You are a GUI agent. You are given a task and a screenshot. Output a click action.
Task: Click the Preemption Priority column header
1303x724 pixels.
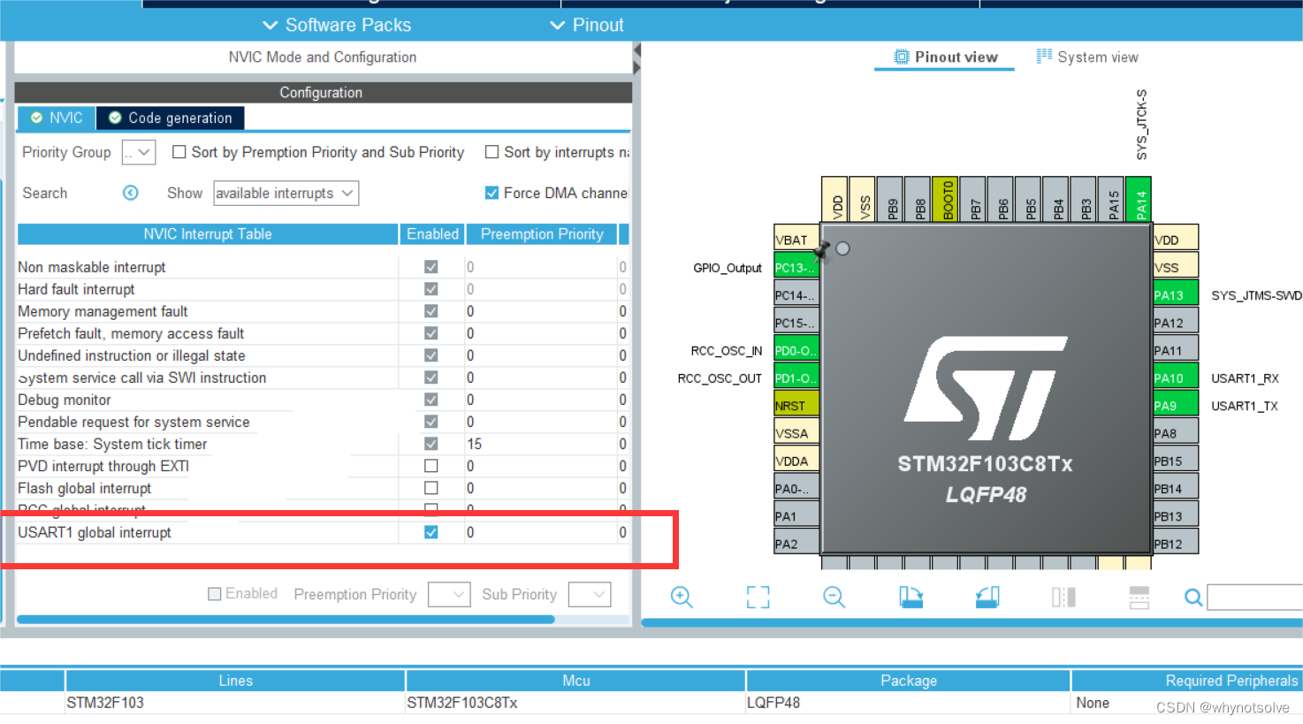[x=542, y=234]
